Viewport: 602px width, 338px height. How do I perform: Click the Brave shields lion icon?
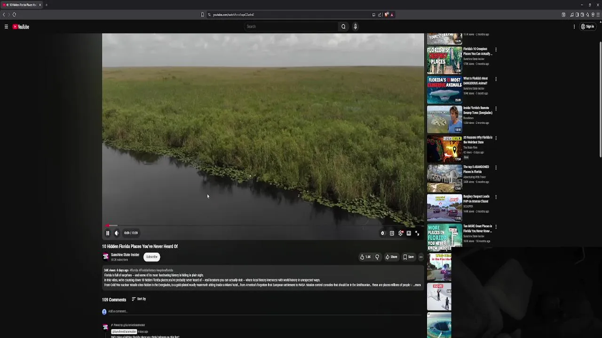tap(386, 15)
